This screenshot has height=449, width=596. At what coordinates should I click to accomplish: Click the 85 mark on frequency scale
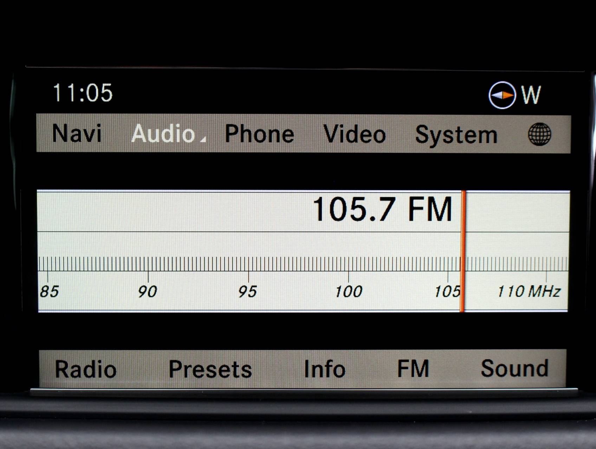tap(49, 291)
